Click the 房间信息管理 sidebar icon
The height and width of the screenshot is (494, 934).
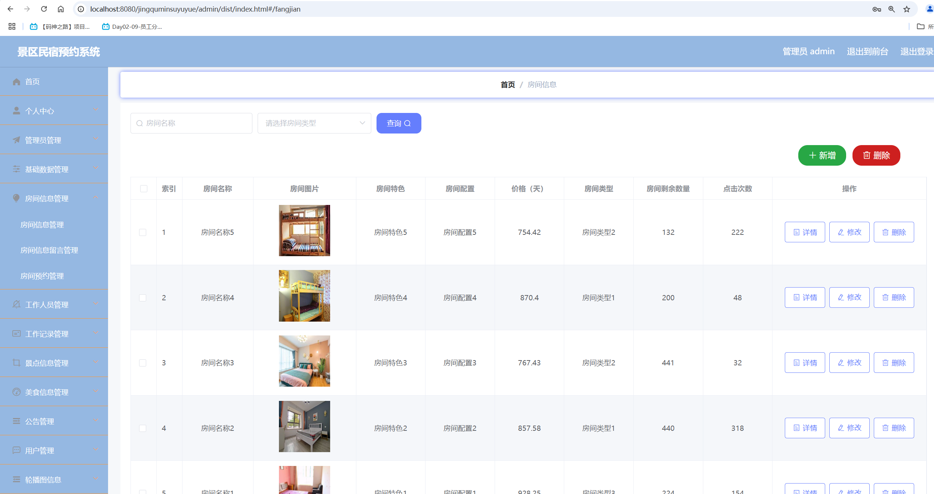tap(16, 198)
